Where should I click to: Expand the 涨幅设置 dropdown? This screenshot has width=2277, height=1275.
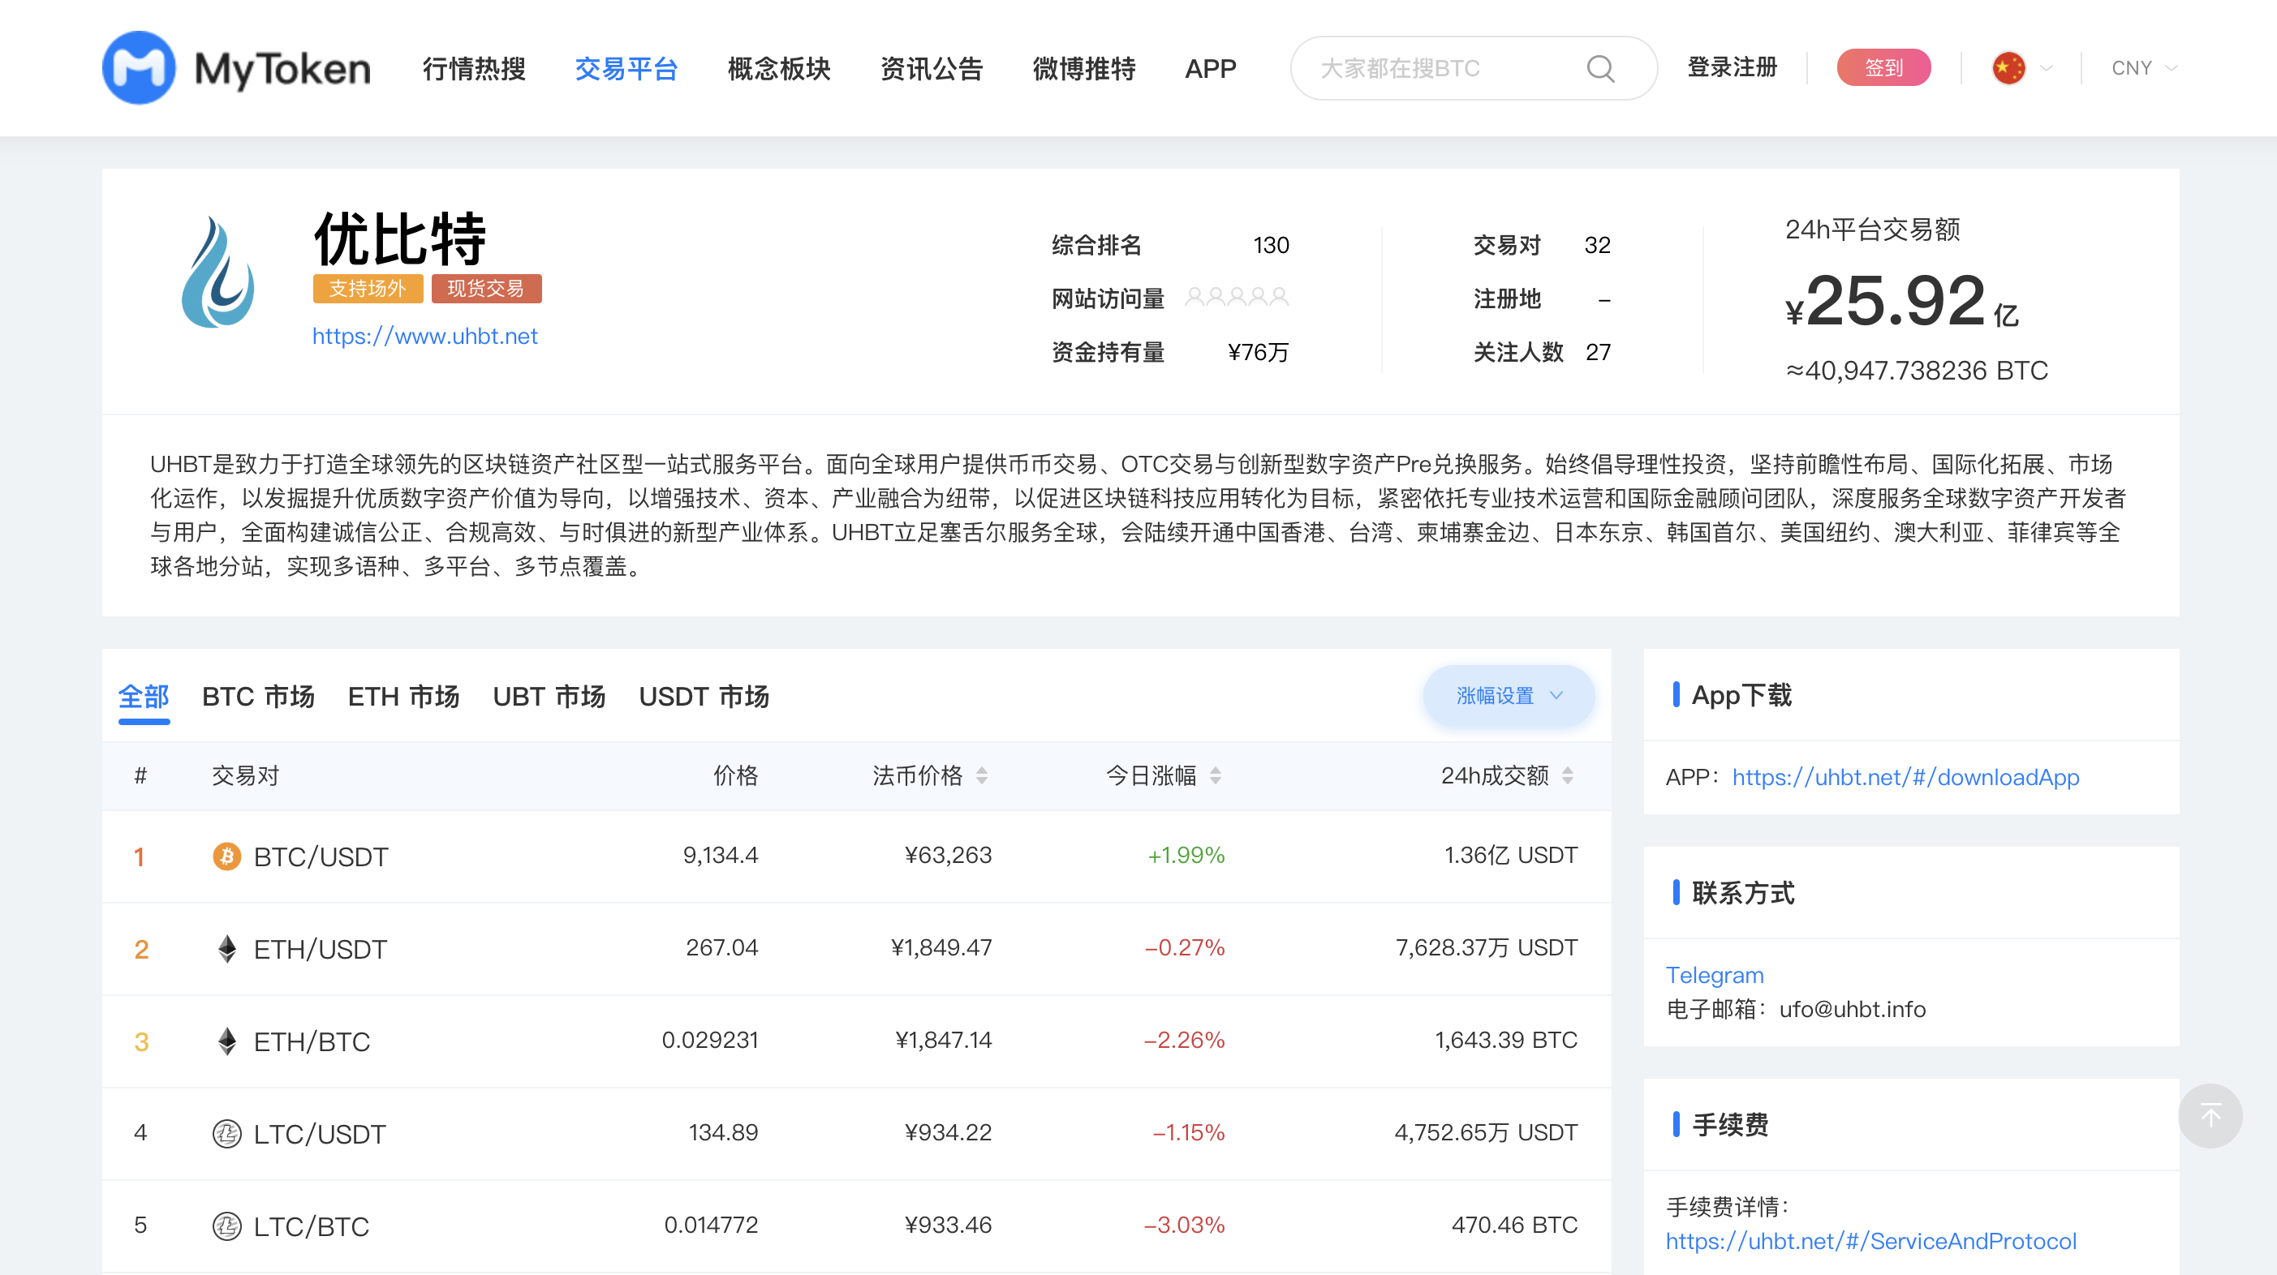click(1509, 695)
